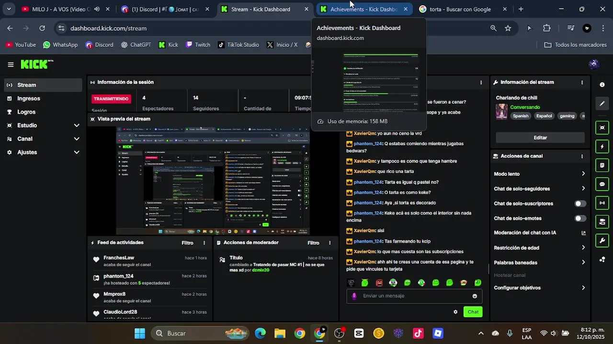Toggle the camera channel actions icon

pos(602,222)
